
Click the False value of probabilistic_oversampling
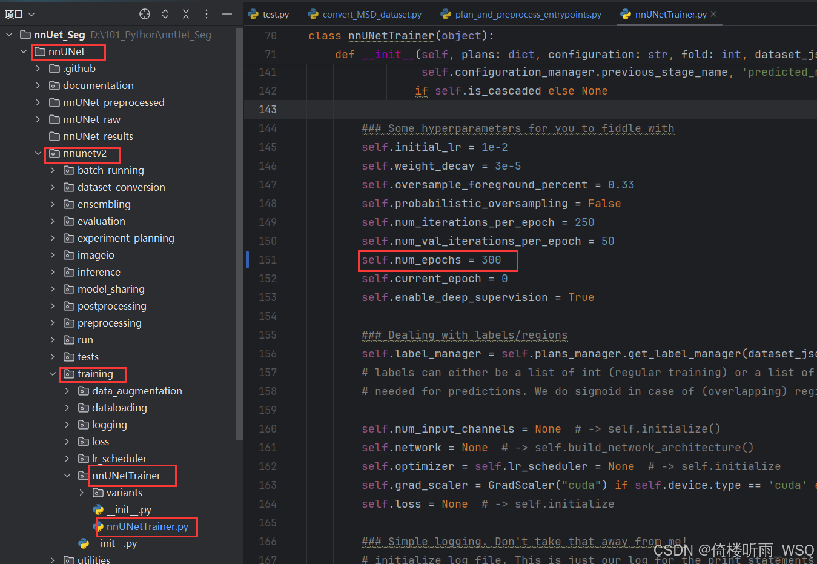tap(604, 204)
